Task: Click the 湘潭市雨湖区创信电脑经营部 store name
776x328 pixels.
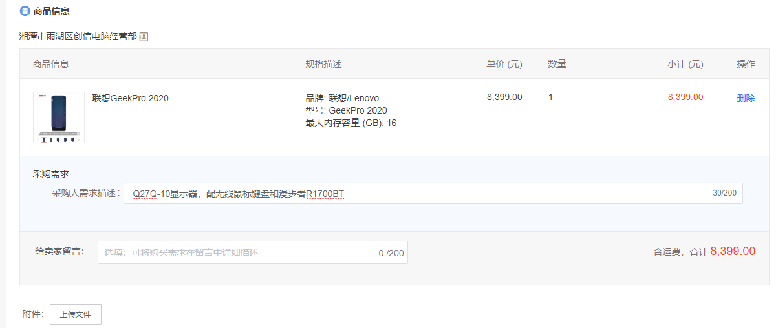Action: tap(78, 37)
